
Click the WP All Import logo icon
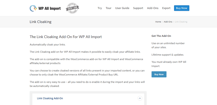pyautogui.click(x=33, y=8)
